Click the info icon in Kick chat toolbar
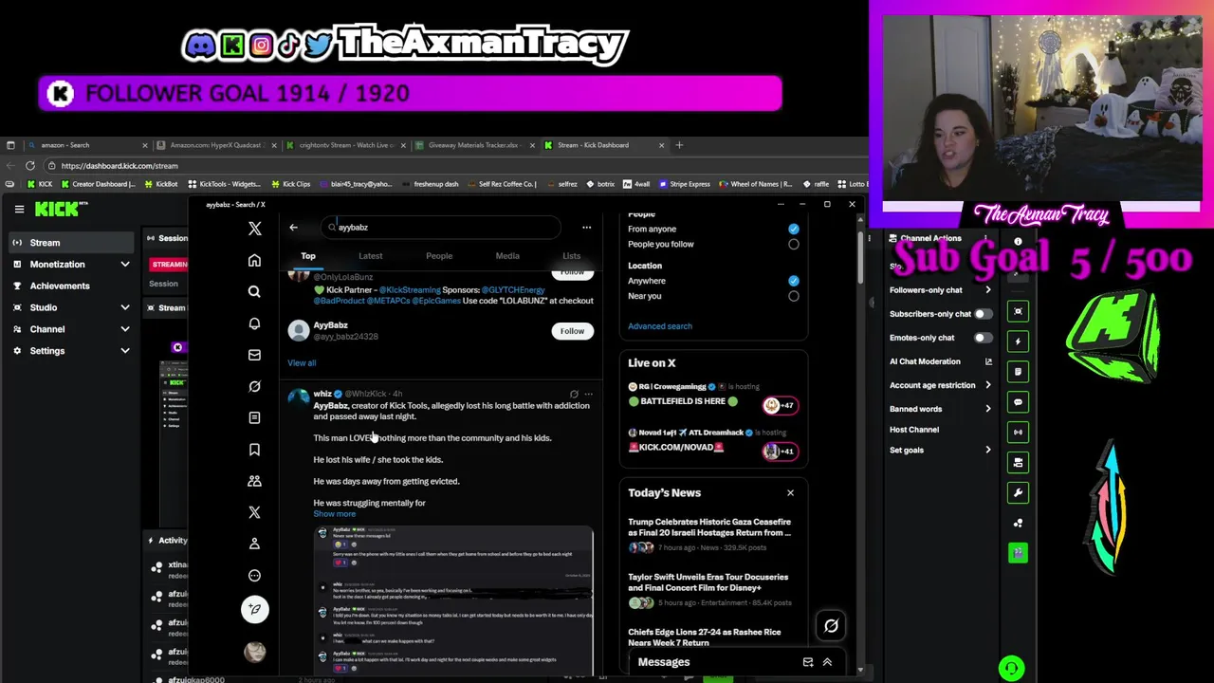1214x683 pixels. [1018, 242]
